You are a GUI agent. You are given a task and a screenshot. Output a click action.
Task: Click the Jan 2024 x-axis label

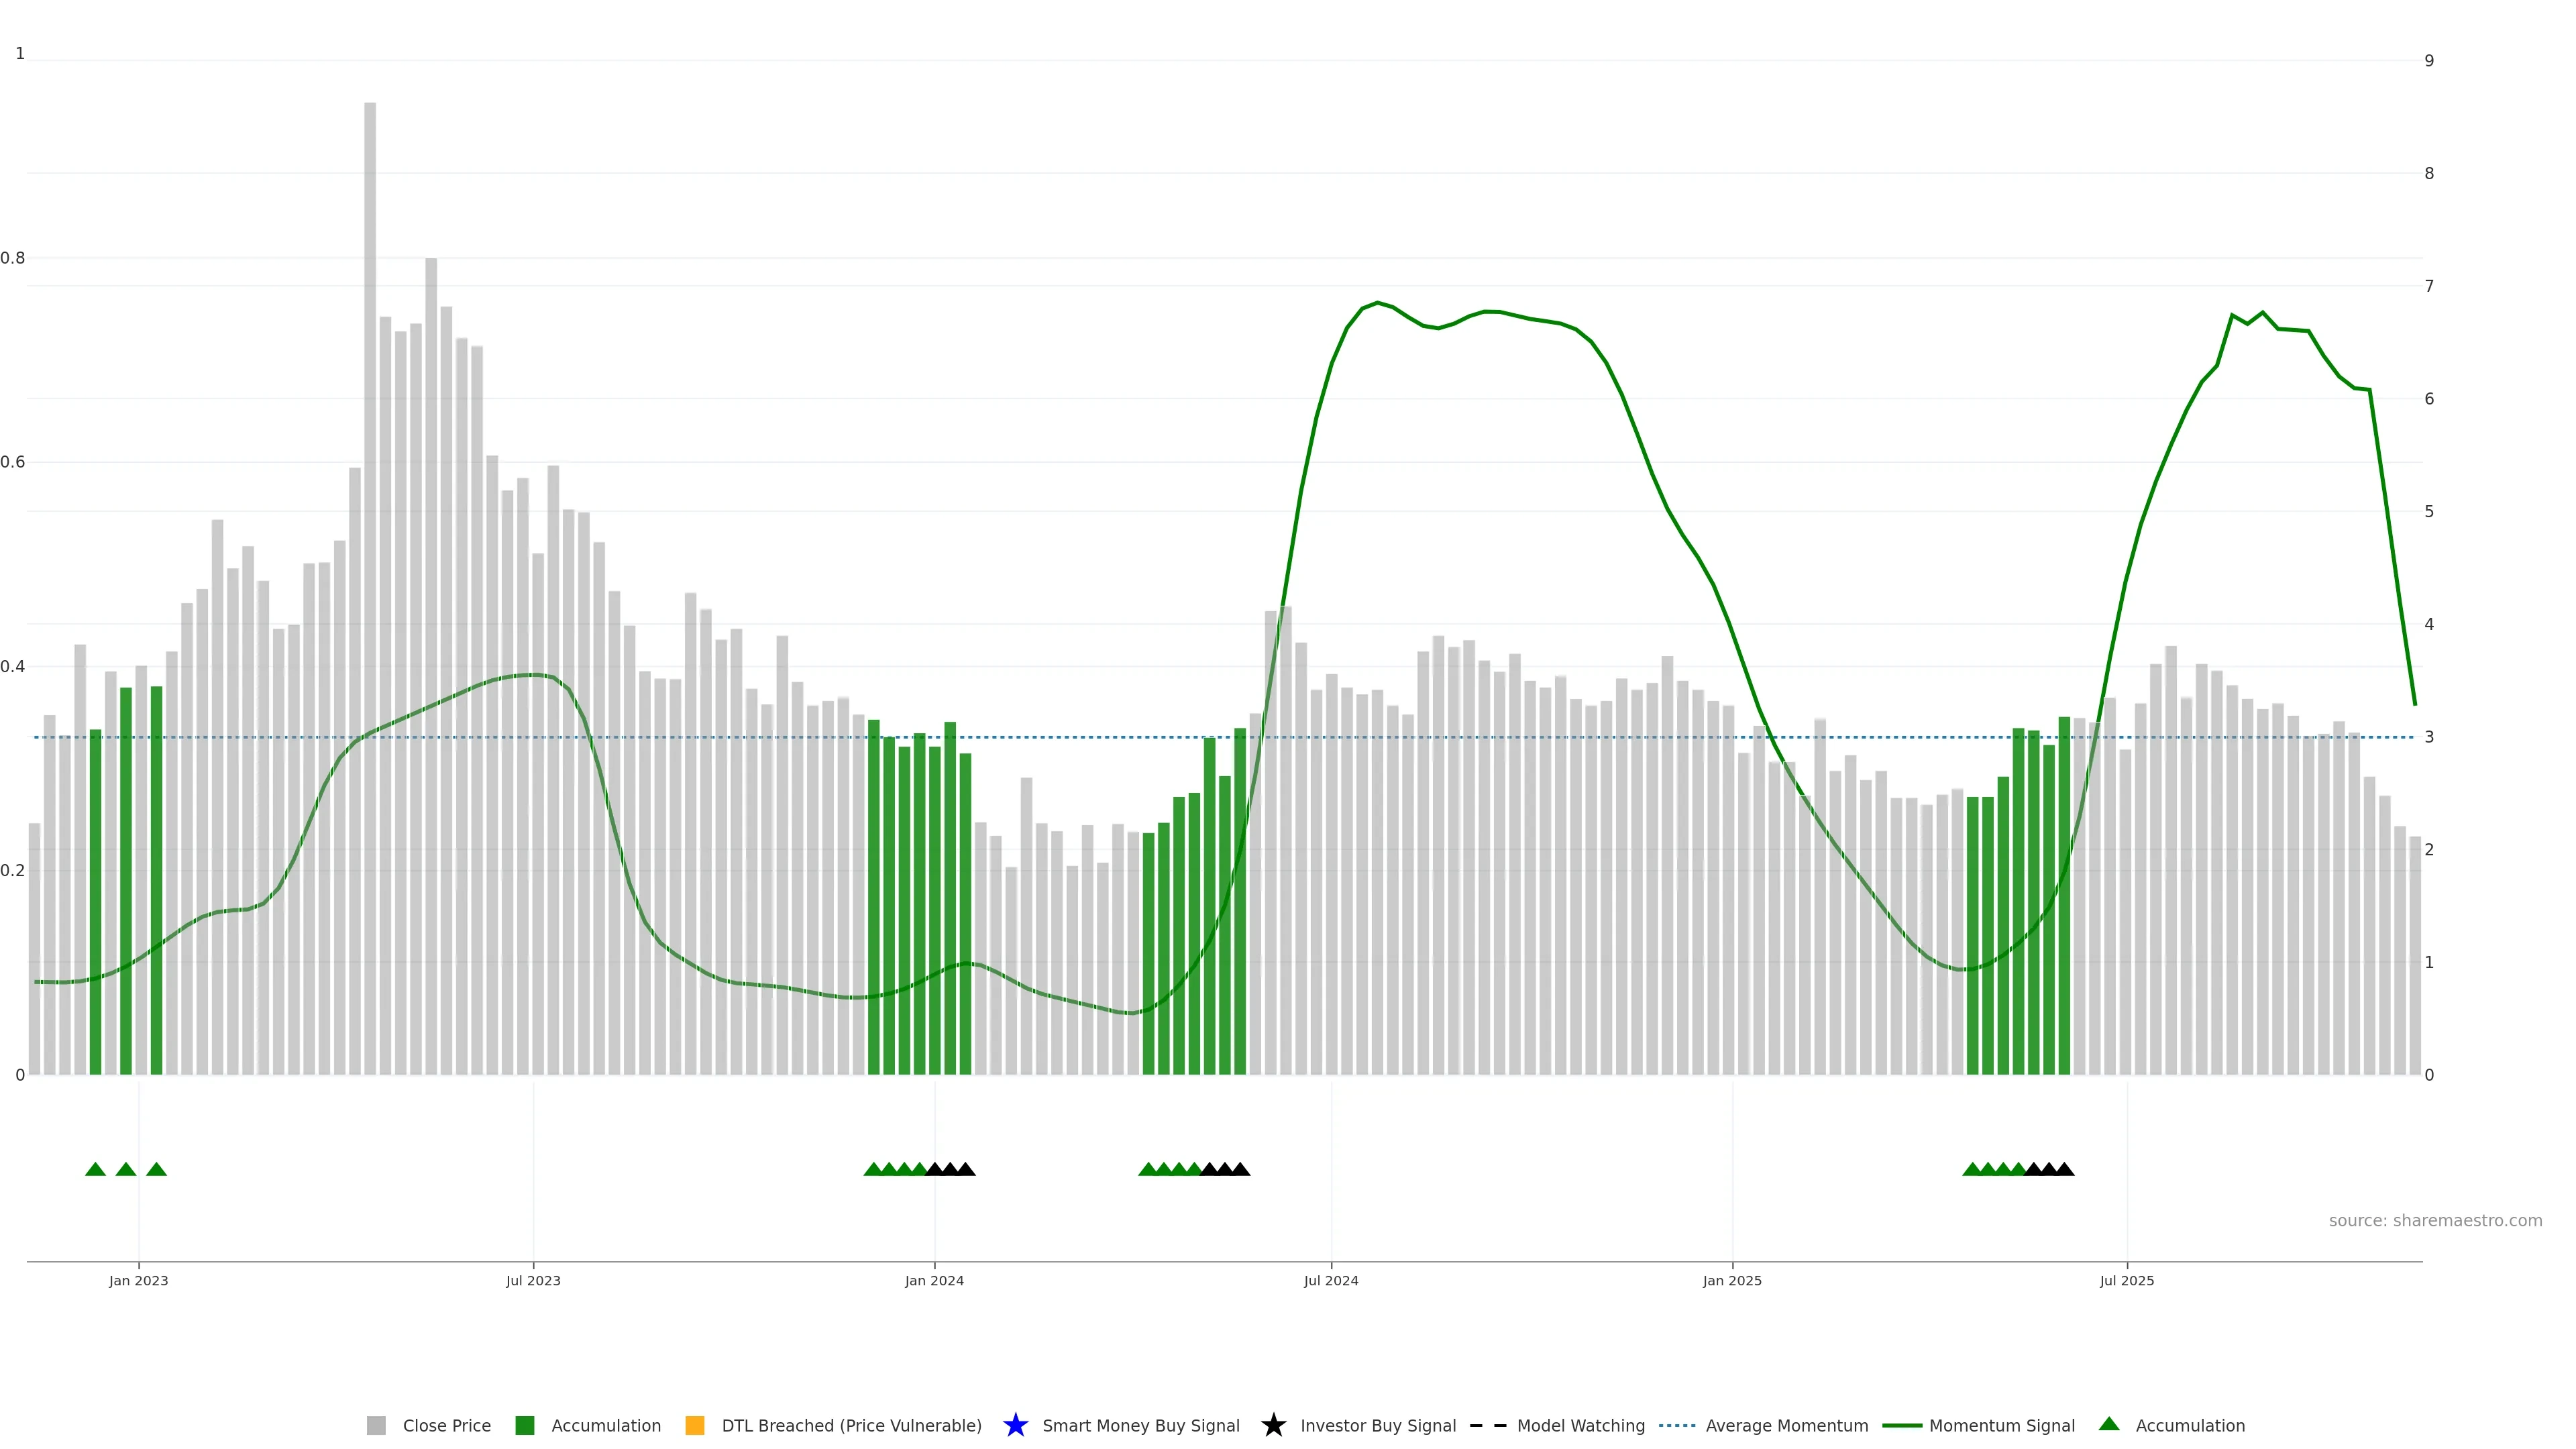coord(934,1280)
